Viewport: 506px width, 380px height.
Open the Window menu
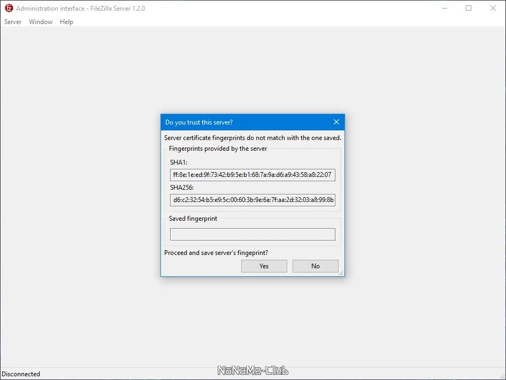(x=41, y=21)
